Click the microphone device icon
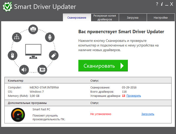The image size is (176, 134). (x=50, y=37)
